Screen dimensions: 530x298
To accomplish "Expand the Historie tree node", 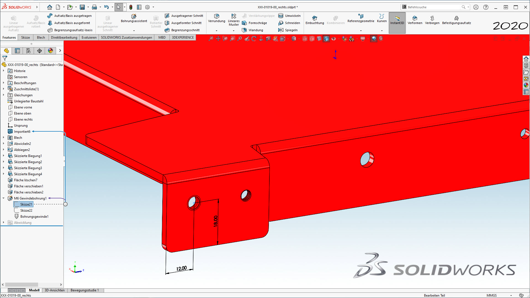I will pos(4,71).
